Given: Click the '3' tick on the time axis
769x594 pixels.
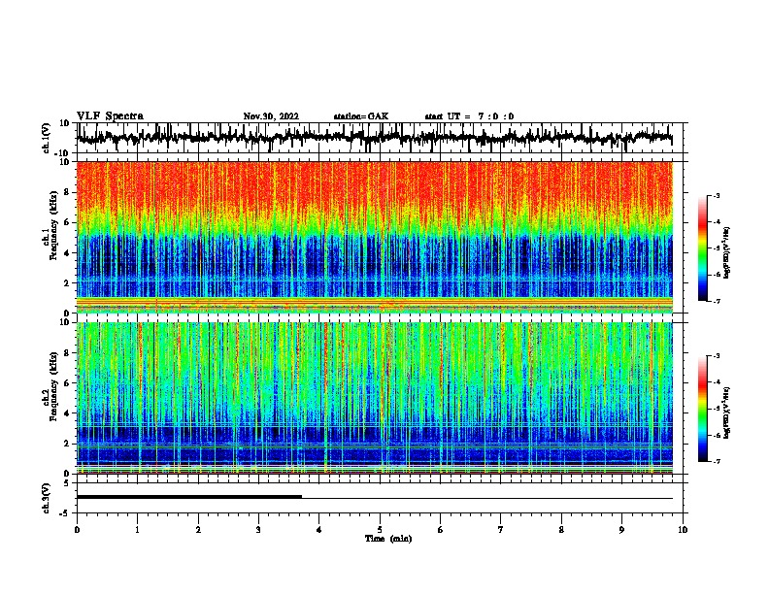Looking at the screenshot, I should [x=258, y=530].
